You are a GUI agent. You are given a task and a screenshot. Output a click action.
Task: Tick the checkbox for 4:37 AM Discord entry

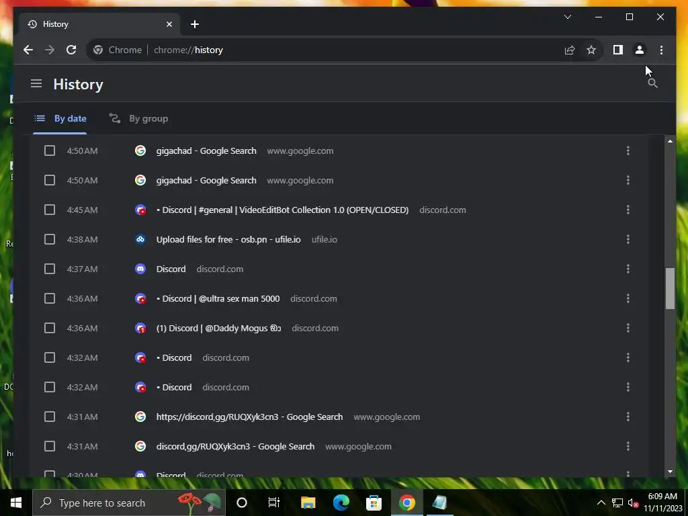[50, 269]
